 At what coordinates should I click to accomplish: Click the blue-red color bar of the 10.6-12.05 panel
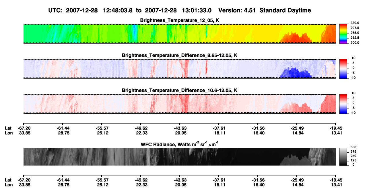click(x=343, y=104)
